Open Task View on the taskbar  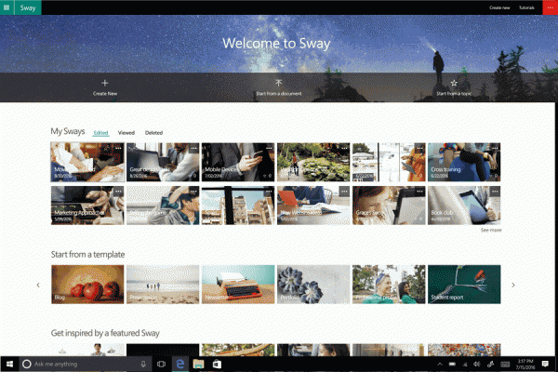[161, 364]
